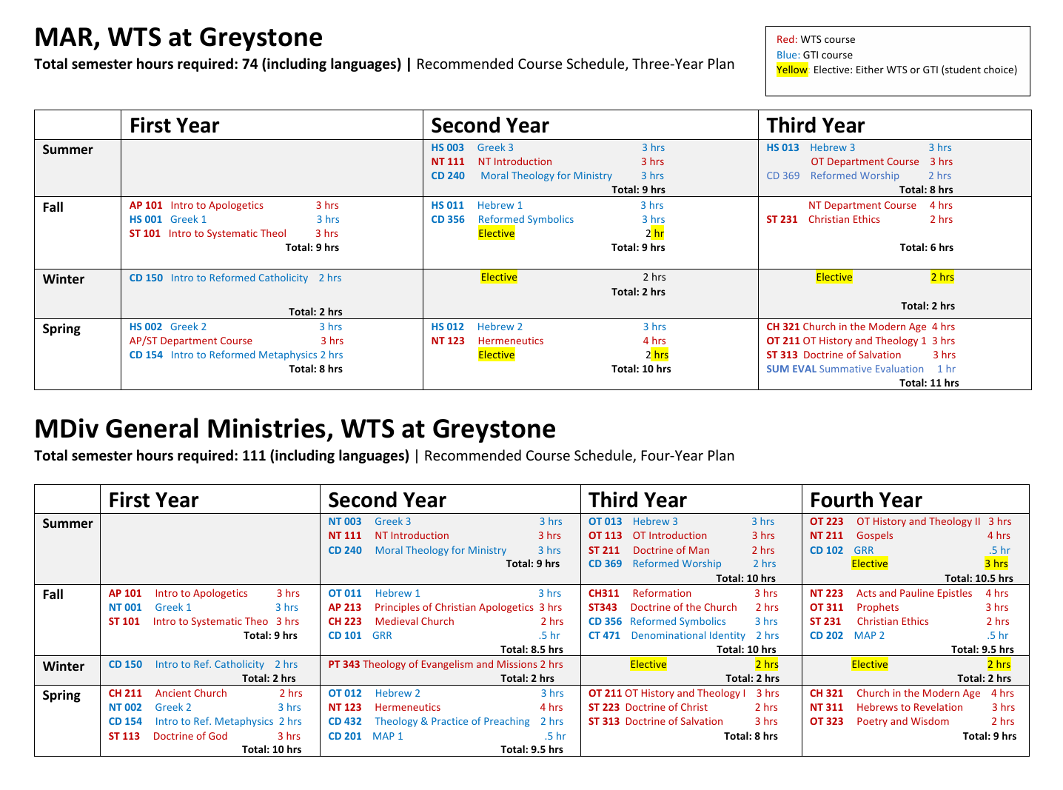Select 'Total semester hours required: 74' text

point(144,64)
